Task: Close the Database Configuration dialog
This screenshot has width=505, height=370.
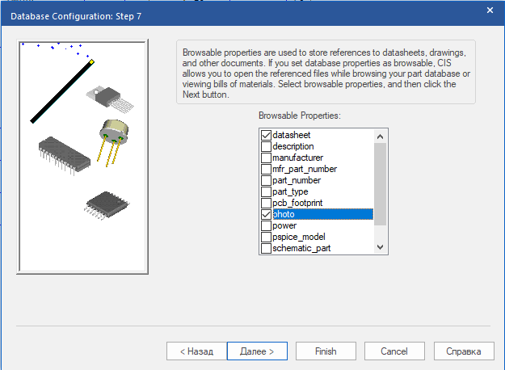Action: pos(490,11)
